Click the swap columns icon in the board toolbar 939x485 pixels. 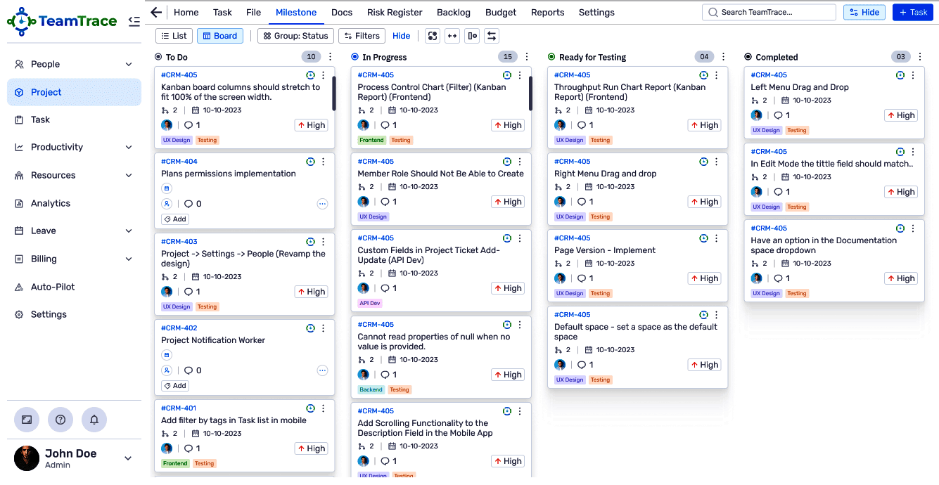[x=491, y=36]
